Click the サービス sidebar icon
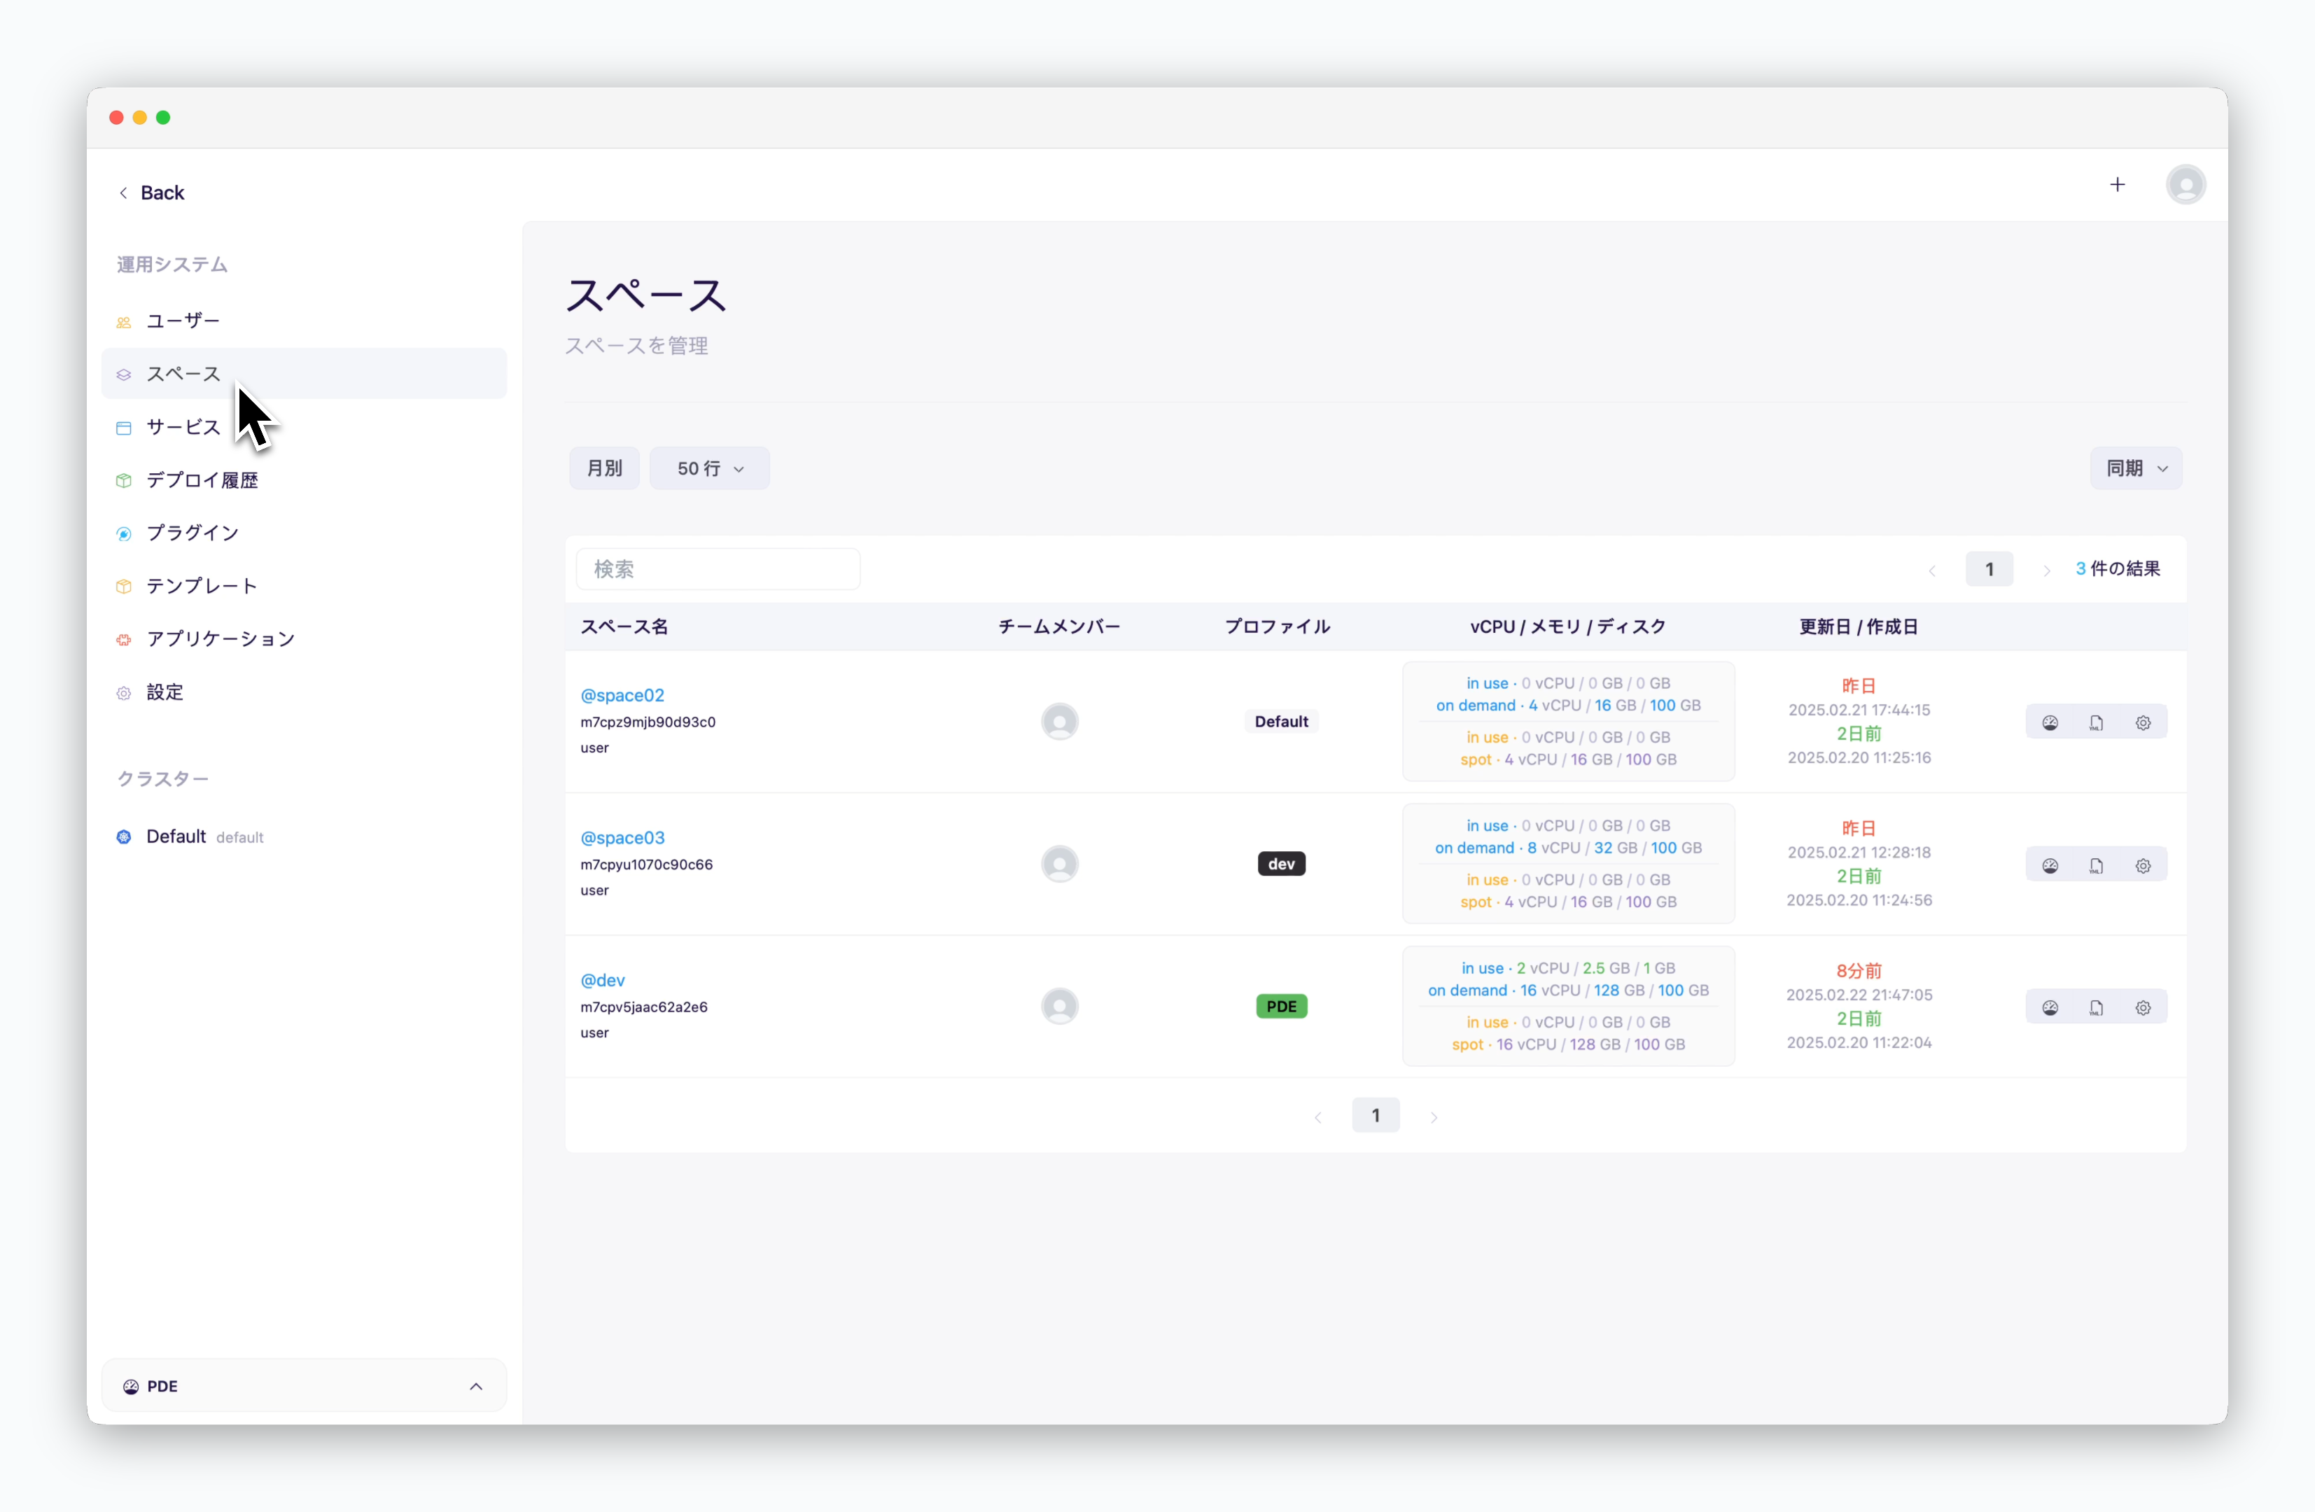The height and width of the screenshot is (1512, 2315). [x=123, y=428]
